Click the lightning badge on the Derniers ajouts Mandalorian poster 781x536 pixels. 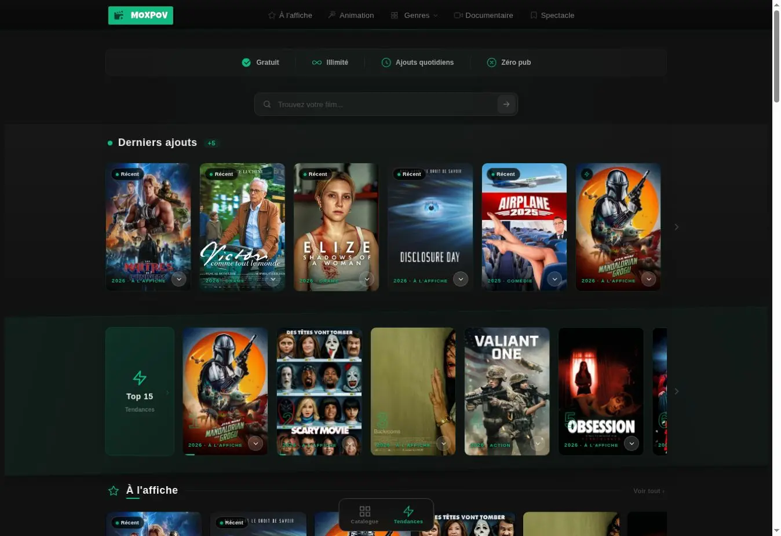587,174
